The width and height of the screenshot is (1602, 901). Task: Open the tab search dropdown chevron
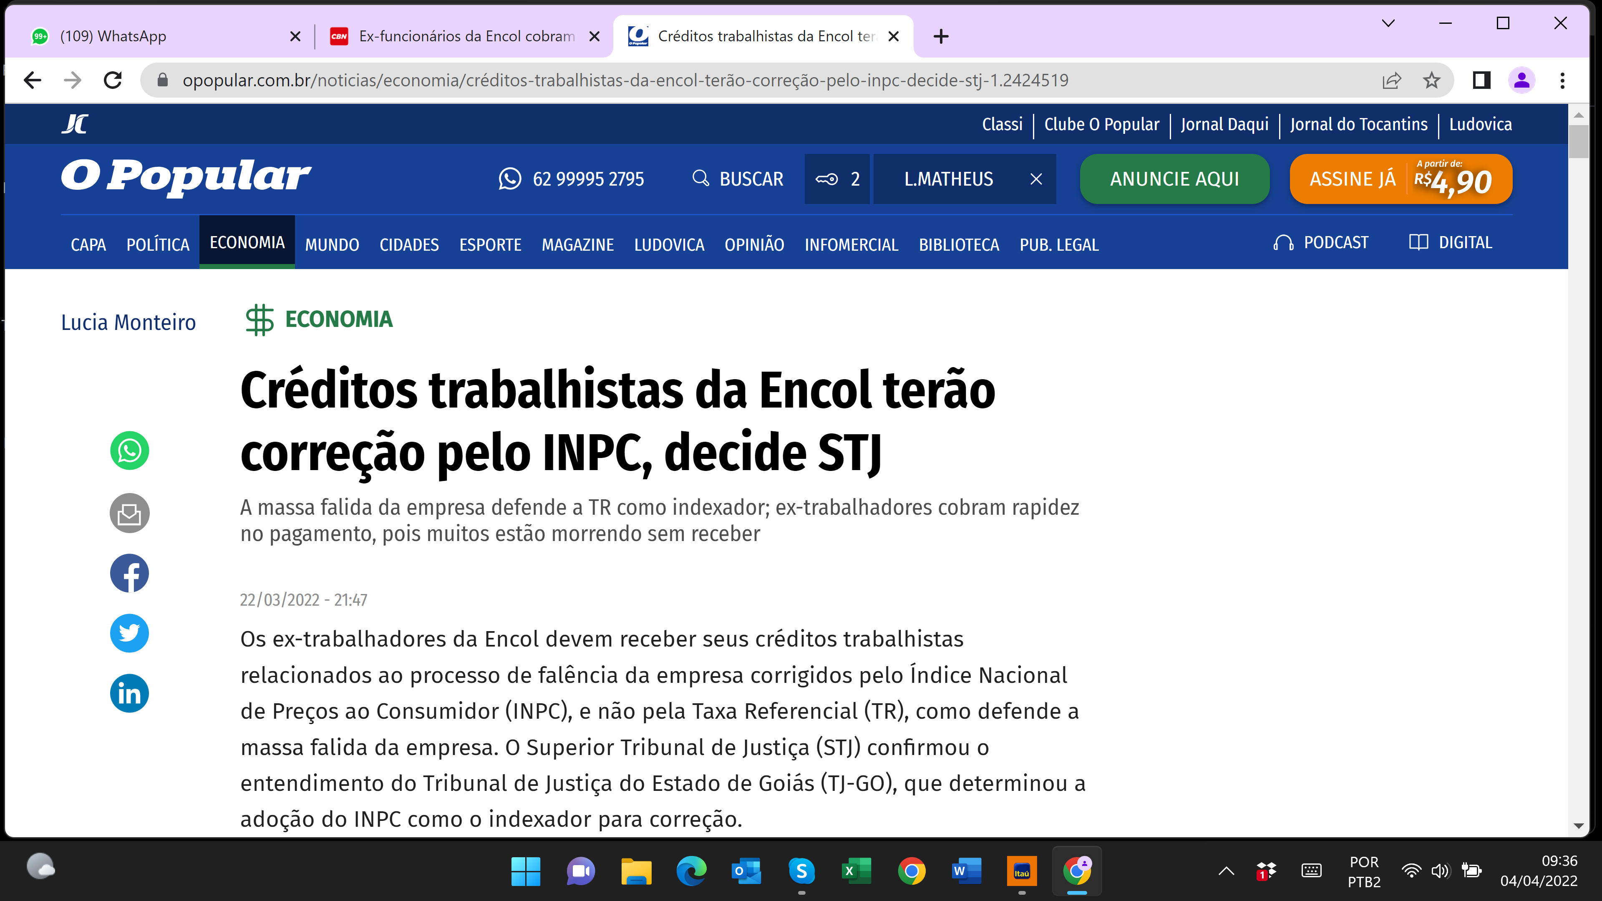[x=1388, y=24]
